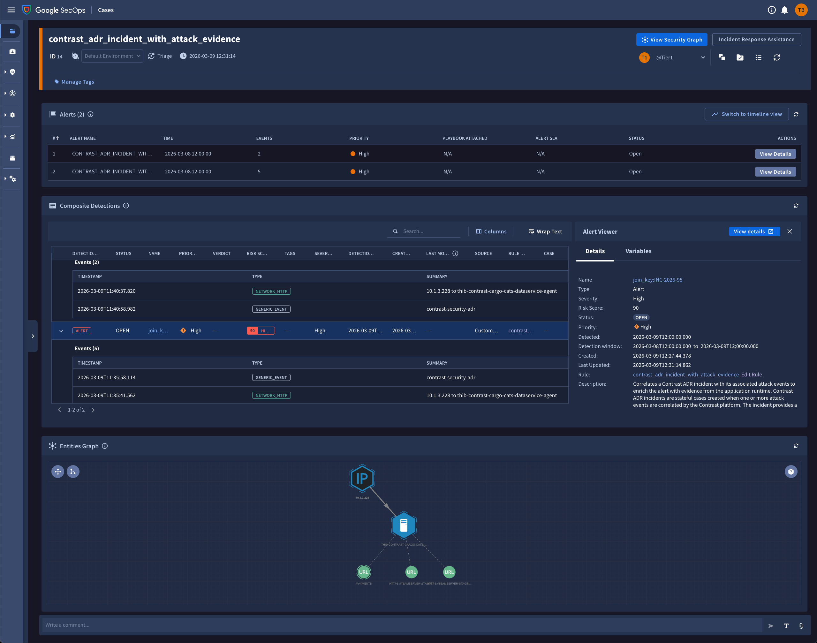Click the info icon beside Composite Detections
The width and height of the screenshot is (817, 643).
(126, 206)
